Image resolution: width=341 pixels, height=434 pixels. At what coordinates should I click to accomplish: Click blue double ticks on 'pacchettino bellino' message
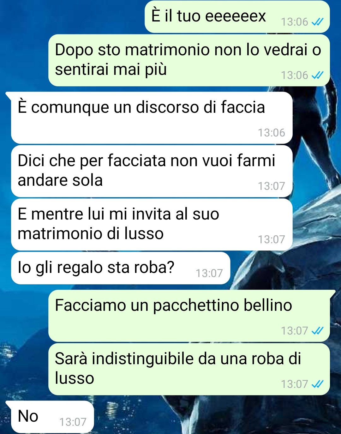(x=317, y=331)
